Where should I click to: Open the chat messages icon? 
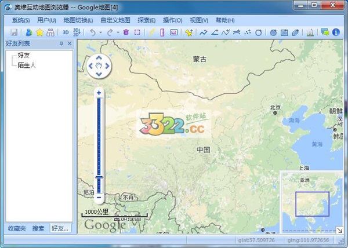(325, 32)
